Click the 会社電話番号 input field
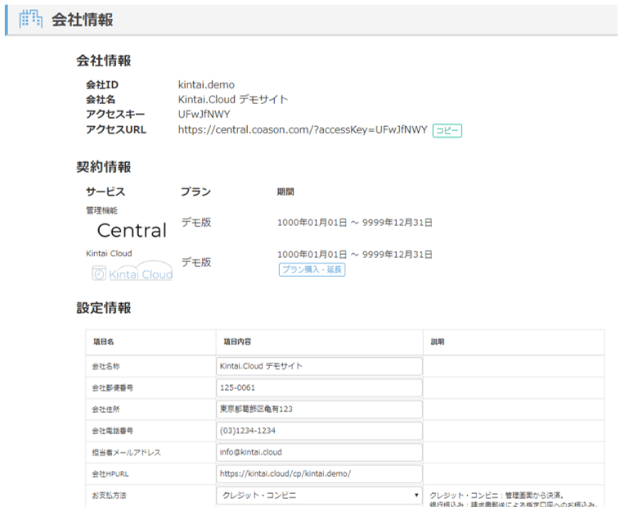This screenshot has height=507, width=625. click(319, 431)
